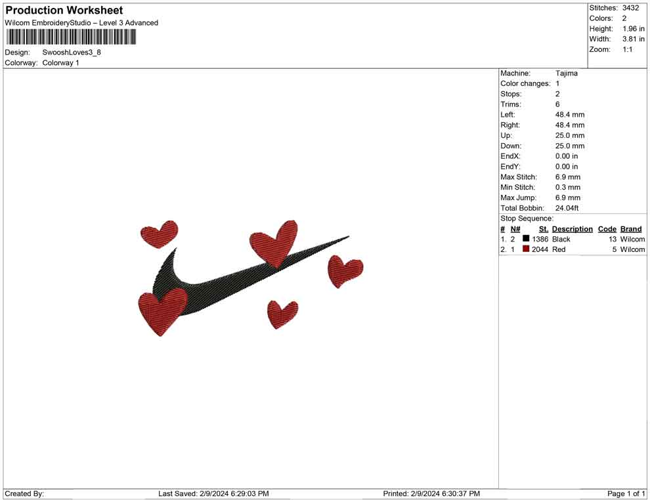Screen dimensions: 650x500
Task: Click the 'Trims:' label
Action: coord(511,104)
